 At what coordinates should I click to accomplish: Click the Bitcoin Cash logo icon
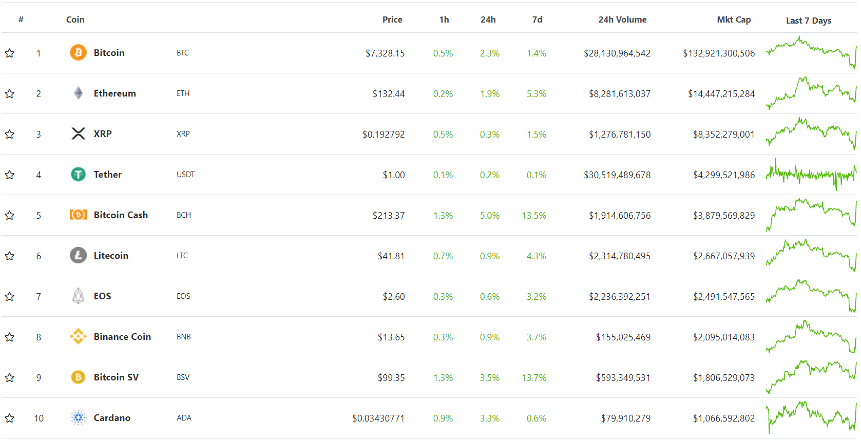click(78, 215)
